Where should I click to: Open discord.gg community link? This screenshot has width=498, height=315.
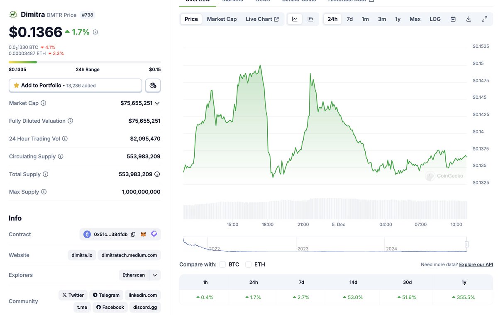[x=145, y=307]
